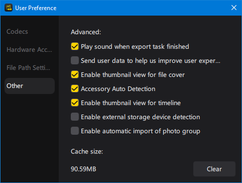Disable Accessory Auto Detection checkbox
The image size is (242, 183).
pos(75,88)
